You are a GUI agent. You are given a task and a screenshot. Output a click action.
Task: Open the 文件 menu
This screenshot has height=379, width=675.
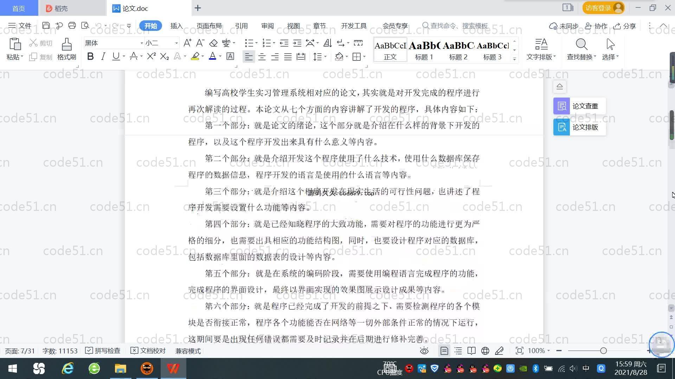(20, 26)
